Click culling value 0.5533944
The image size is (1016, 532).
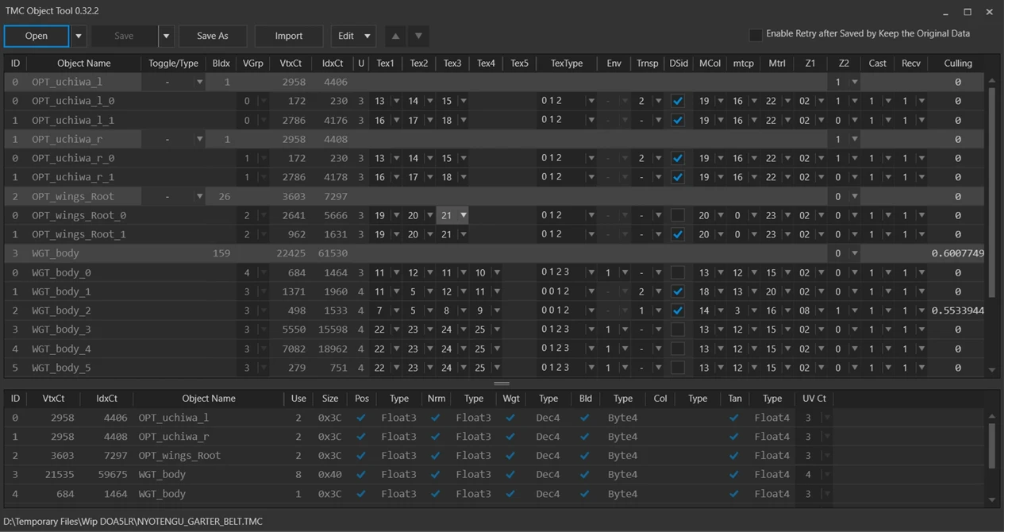[x=957, y=310]
